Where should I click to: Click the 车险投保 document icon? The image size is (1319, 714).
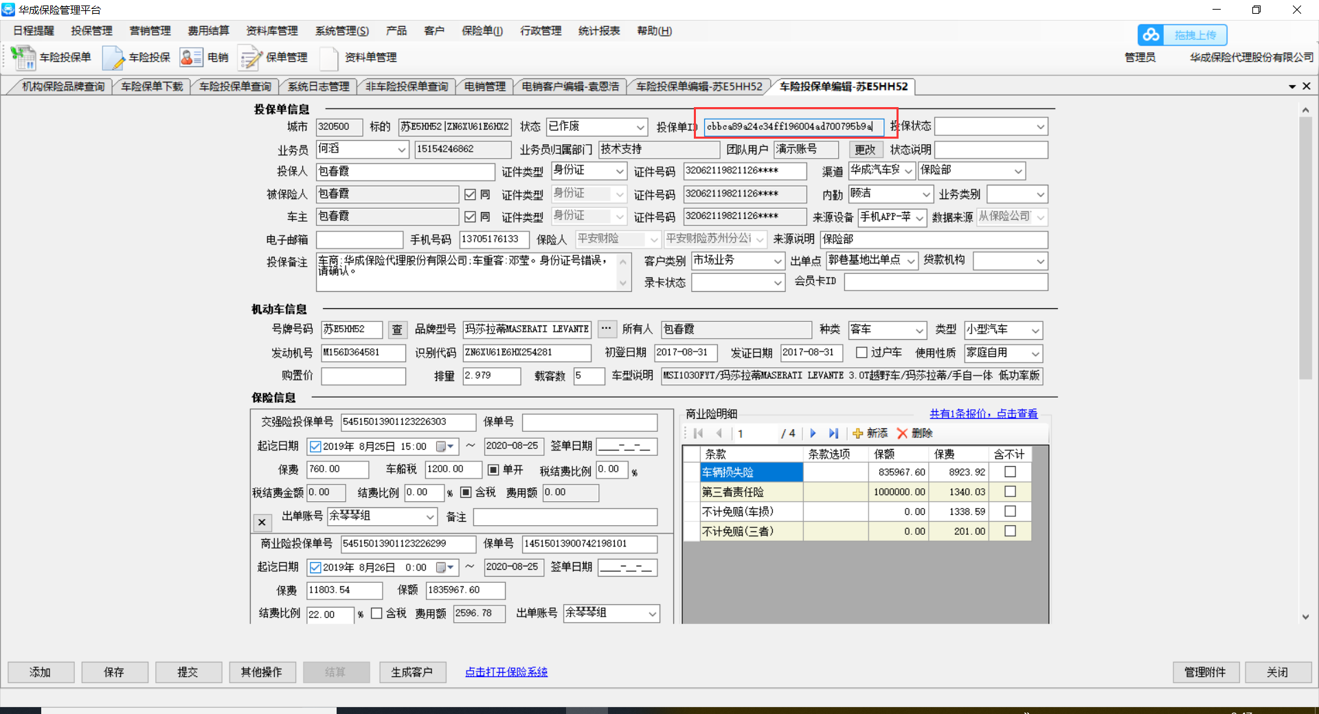[x=113, y=58]
